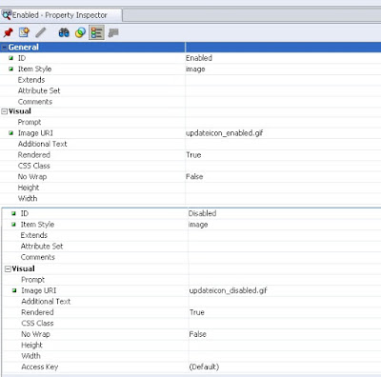This screenshot has width=381, height=377.
Task: Select the CSS Class label of the Disabled item
Action: pyautogui.click(x=37, y=323)
